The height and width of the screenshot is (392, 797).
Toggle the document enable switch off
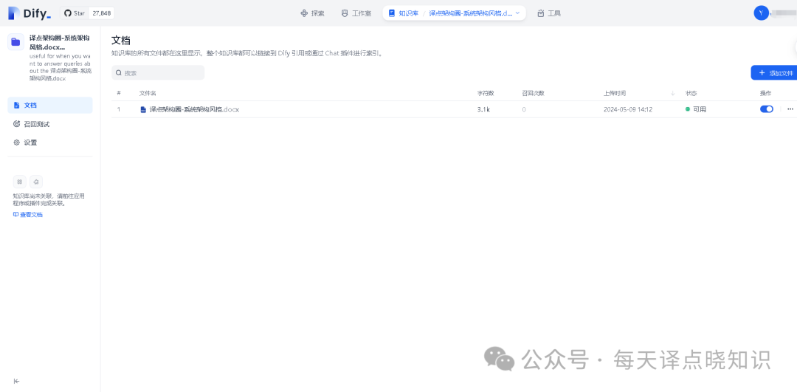(x=767, y=109)
